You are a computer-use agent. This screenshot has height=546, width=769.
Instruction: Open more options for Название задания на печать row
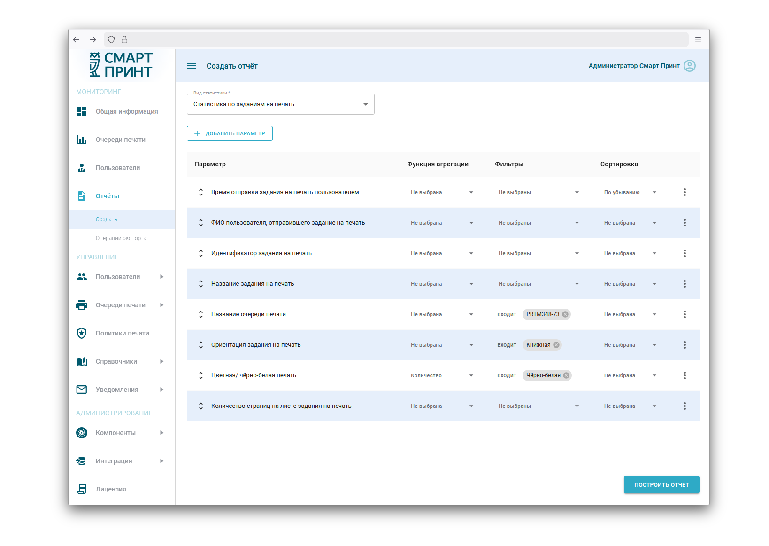685,284
